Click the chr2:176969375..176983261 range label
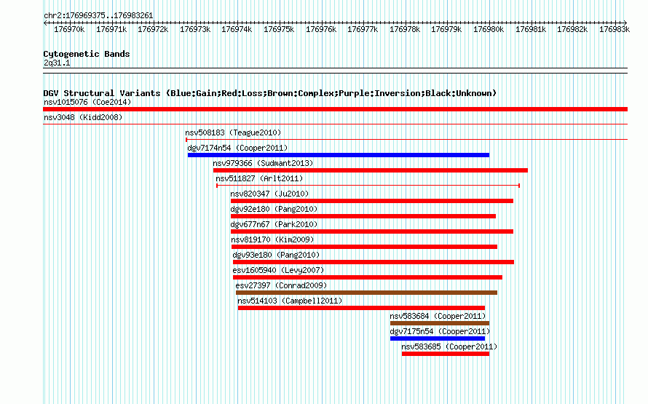This screenshot has width=648, height=404. [x=98, y=15]
